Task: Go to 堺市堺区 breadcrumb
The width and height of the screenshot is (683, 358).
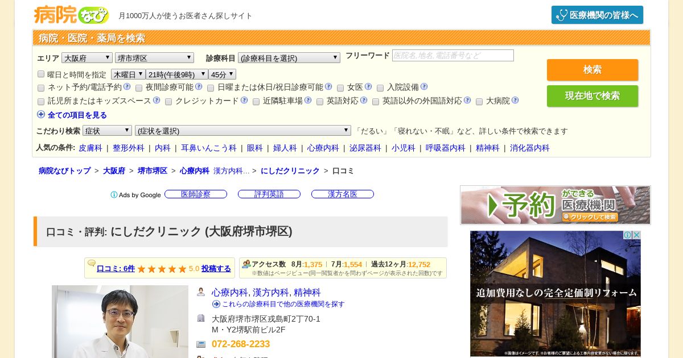Action: point(153,170)
